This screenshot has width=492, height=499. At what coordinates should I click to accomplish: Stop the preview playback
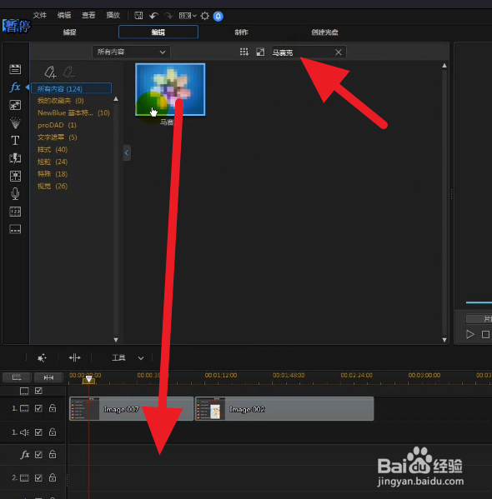[x=485, y=334]
